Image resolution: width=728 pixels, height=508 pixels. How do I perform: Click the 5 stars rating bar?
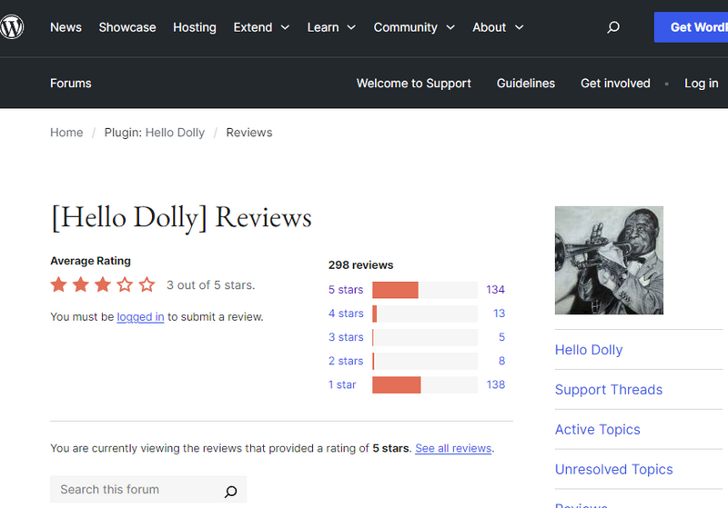425,290
